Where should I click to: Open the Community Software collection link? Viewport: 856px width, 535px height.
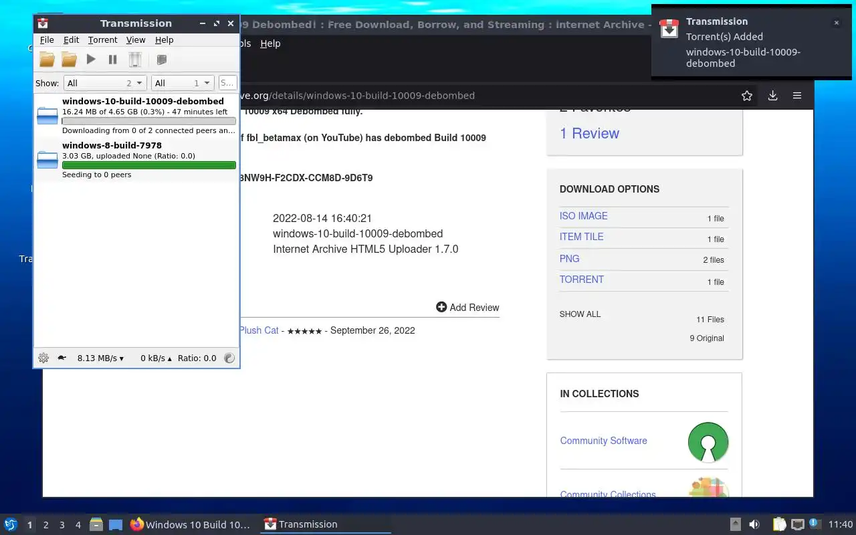[604, 441]
